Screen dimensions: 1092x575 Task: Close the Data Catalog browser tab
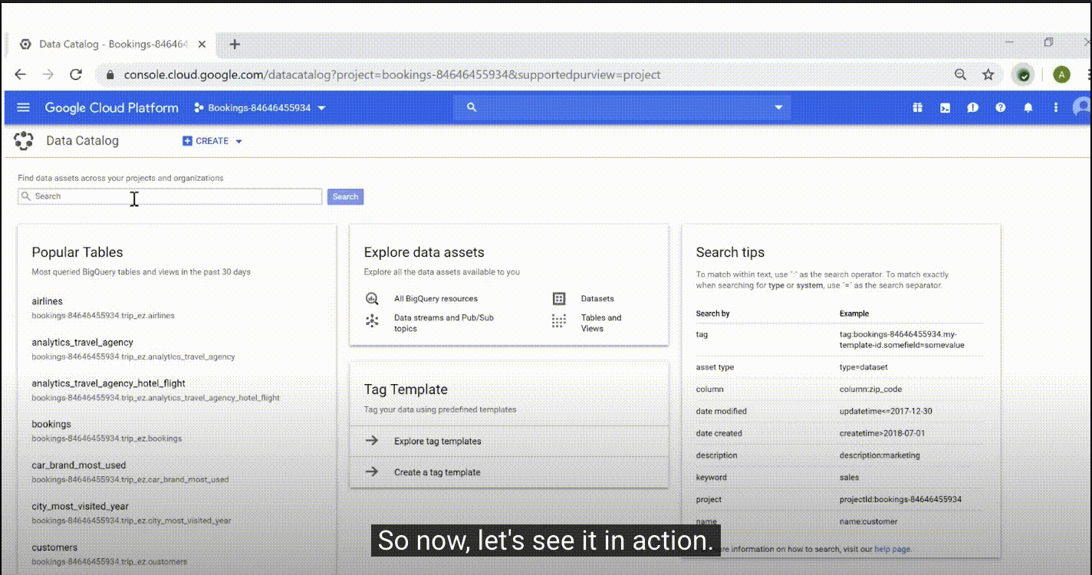pos(202,44)
